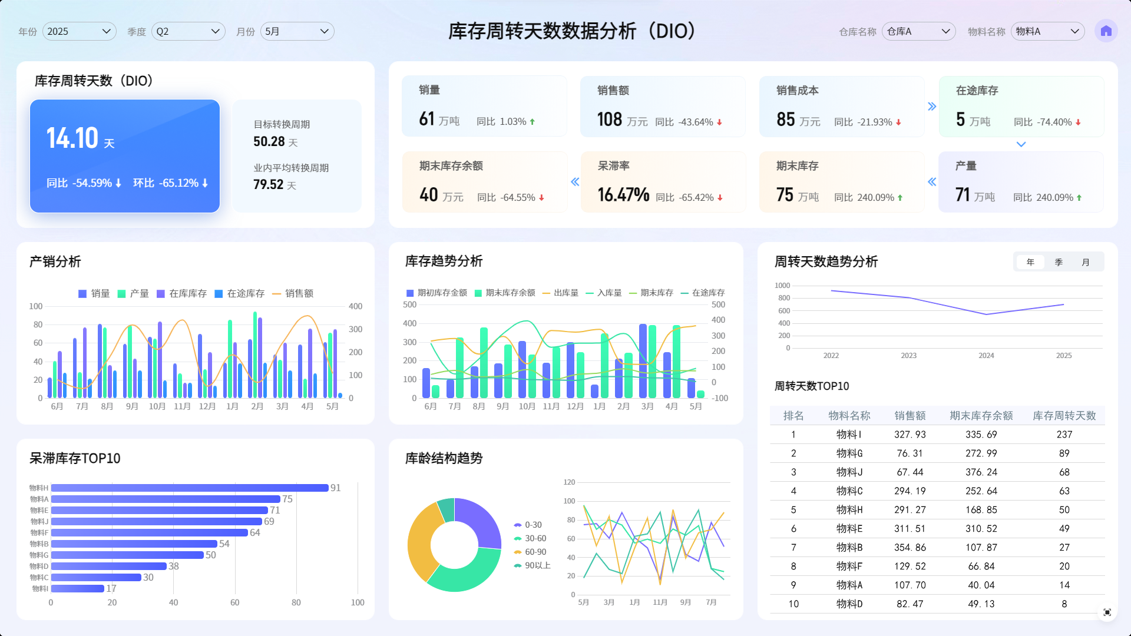Toggle 90以上 legend in 库龄结构趋势
1131x636 pixels.
tap(532, 565)
